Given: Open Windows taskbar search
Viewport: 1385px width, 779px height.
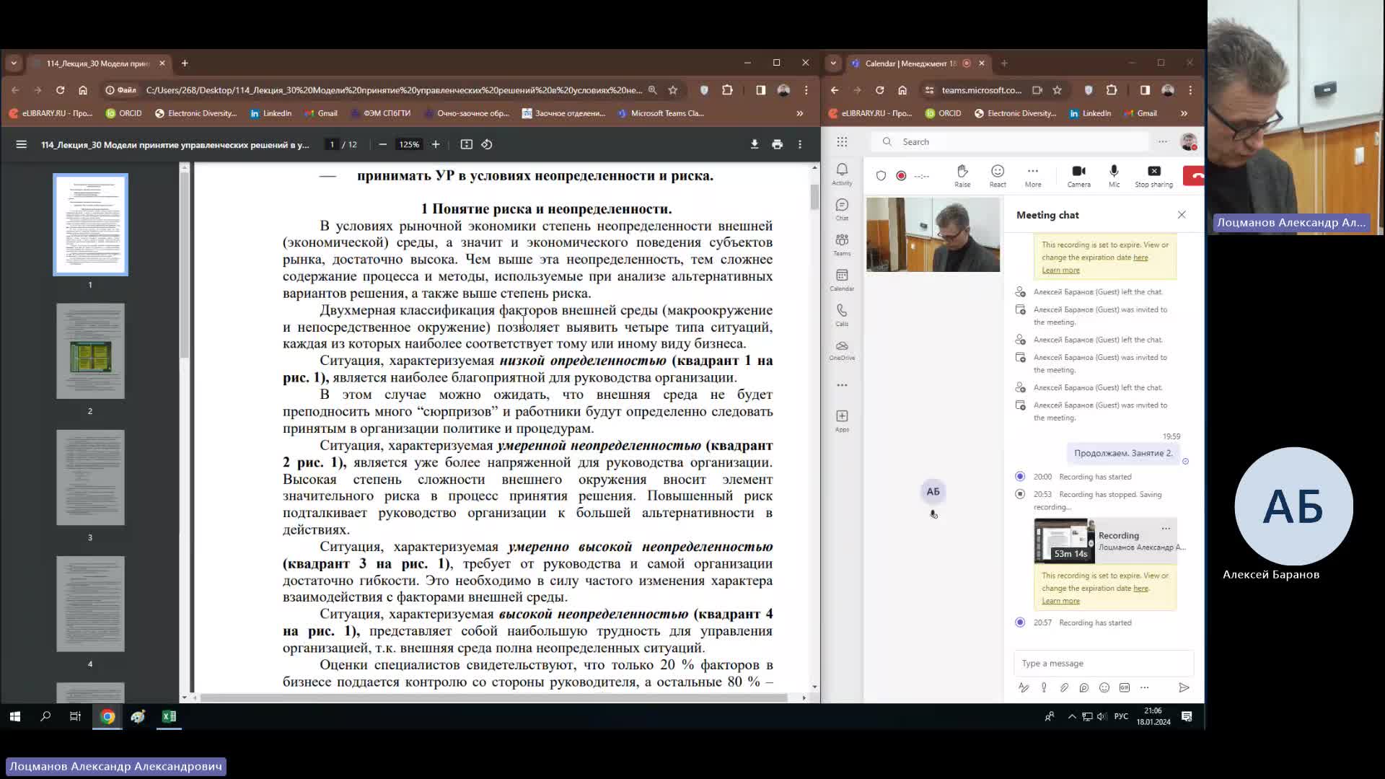Looking at the screenshot, I should pyautogui.click(x=45, y=716).
